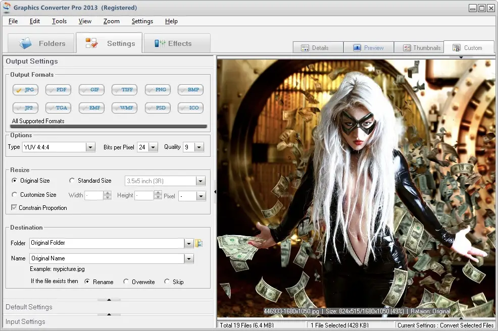Expand the Input Settings section
The width and height of the screenshot is (498, 331).
[25, 321]
